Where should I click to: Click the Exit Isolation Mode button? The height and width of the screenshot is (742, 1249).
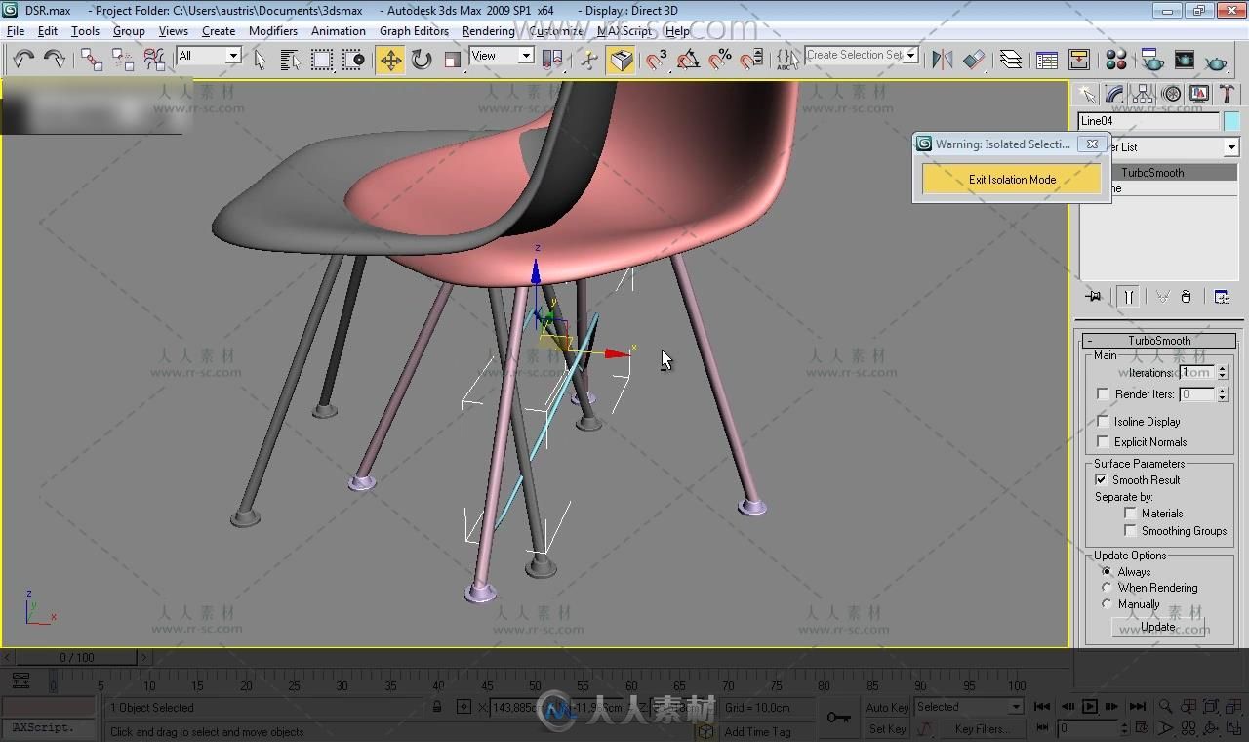1012,180
